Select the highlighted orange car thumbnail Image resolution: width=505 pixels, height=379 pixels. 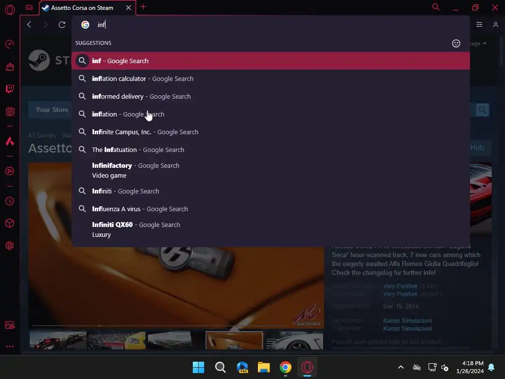tap(234, 340)
